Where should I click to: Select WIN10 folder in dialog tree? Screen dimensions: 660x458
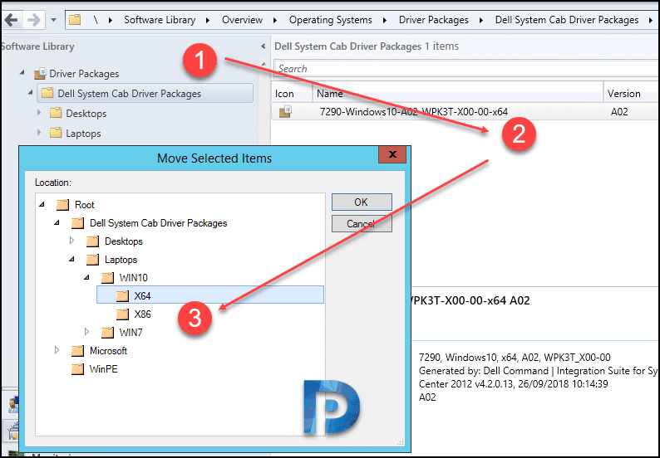pos(134,278)
